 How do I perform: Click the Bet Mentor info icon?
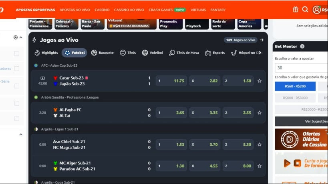pyautogui.click(x=302, y=46)
